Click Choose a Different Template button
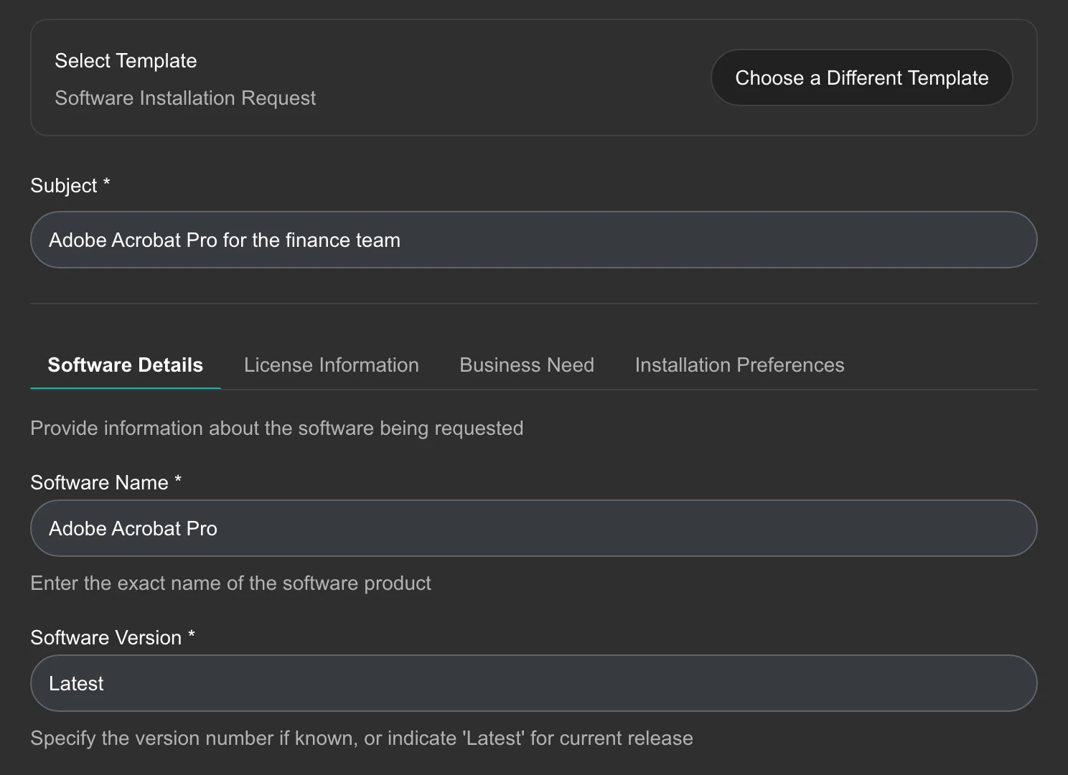Viewport: 1068px width, 775px height. tap(861, 77)
